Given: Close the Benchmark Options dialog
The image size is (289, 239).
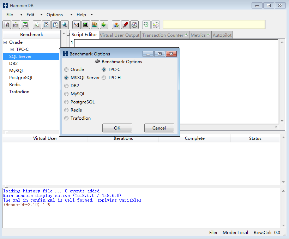Looking at the screenshot, I should pos(171,54).
